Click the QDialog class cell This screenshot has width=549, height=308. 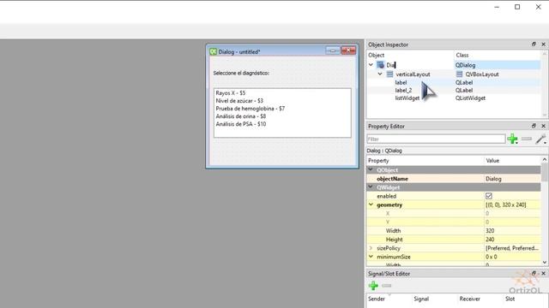(x=465, y=65)
